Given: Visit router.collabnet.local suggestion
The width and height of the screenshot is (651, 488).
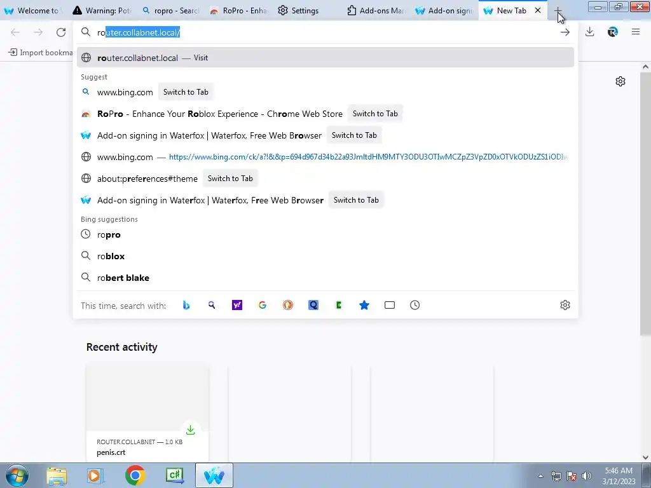Looking at the screenshot, I should pos(325,58).
